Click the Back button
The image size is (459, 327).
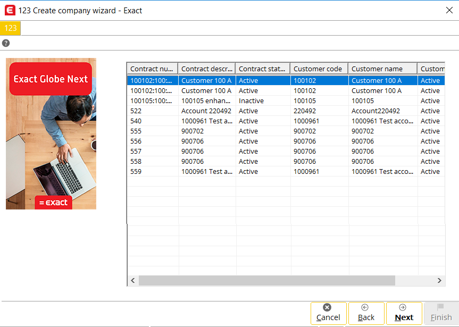click(366, 313)
